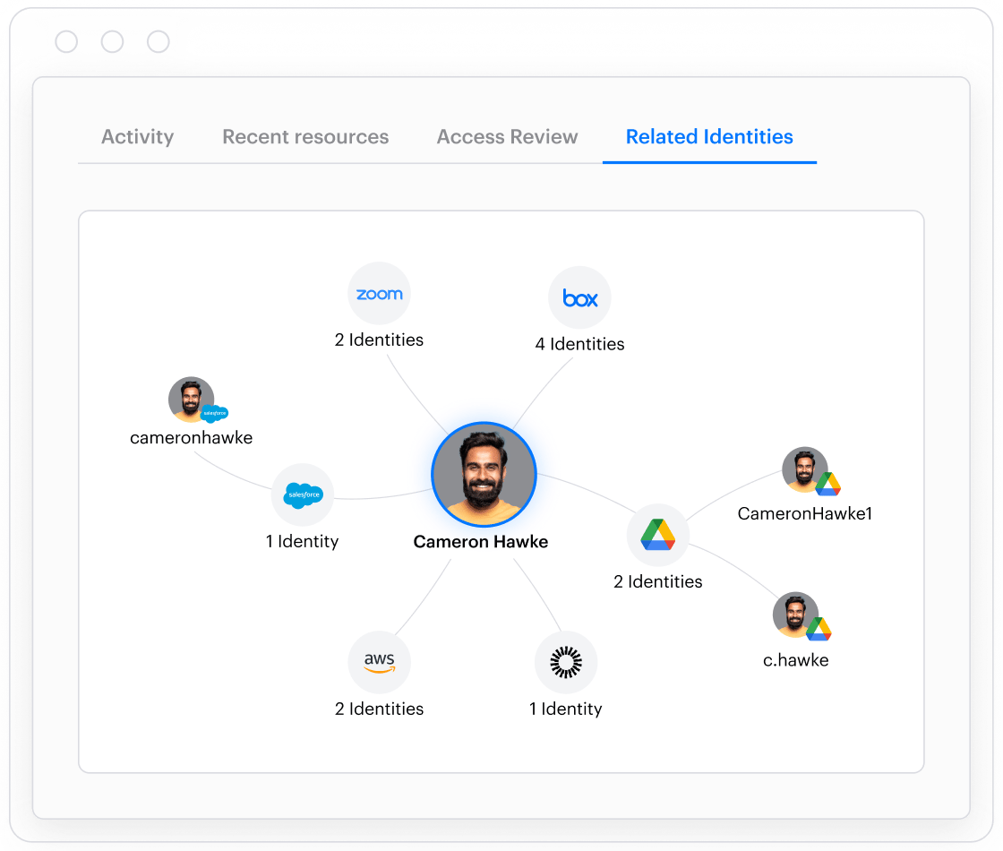
Task: Click the Box app icon
Action: click(580, 297)
